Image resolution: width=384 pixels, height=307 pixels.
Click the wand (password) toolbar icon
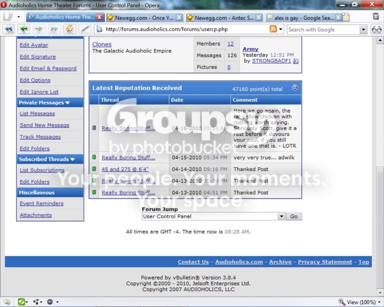click(85, 29)
